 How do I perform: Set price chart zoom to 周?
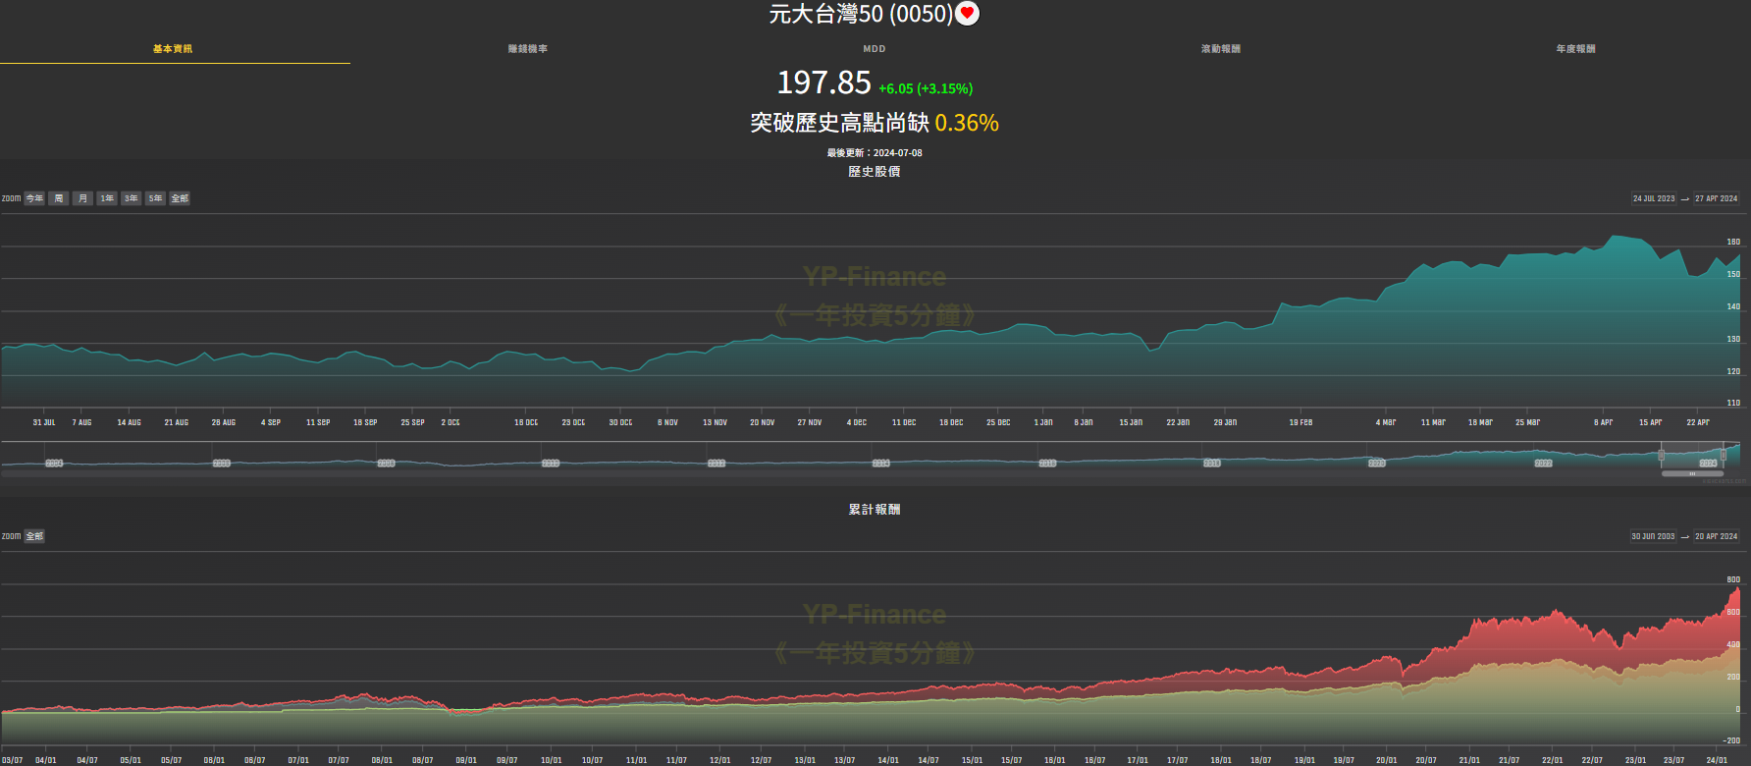click(59, 198)
